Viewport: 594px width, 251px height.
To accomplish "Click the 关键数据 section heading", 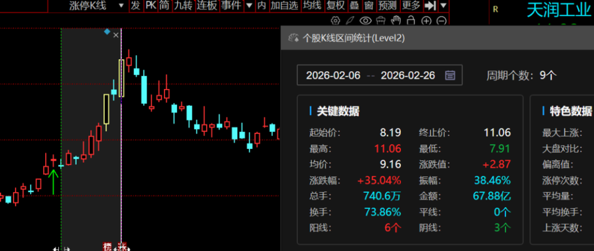I will click(338, 111).
